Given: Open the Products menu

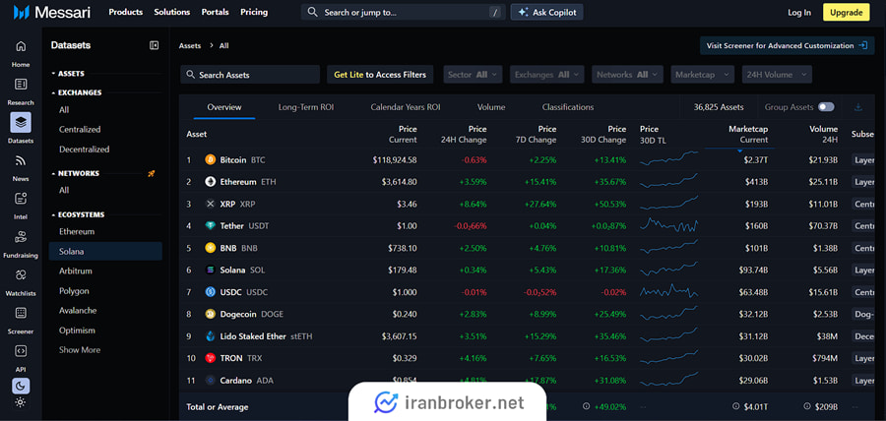Looking at the screenshot, I should click(125, 12).
